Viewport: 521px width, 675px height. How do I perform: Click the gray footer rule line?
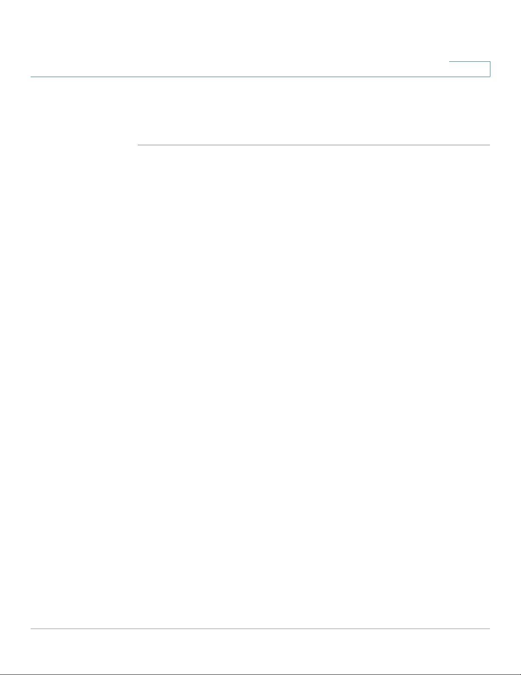point(260,629)
